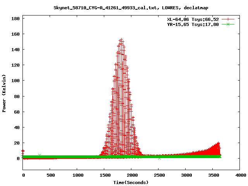Click the 40 y-axis tick label

pyautogui.click(x=17, y=127)
